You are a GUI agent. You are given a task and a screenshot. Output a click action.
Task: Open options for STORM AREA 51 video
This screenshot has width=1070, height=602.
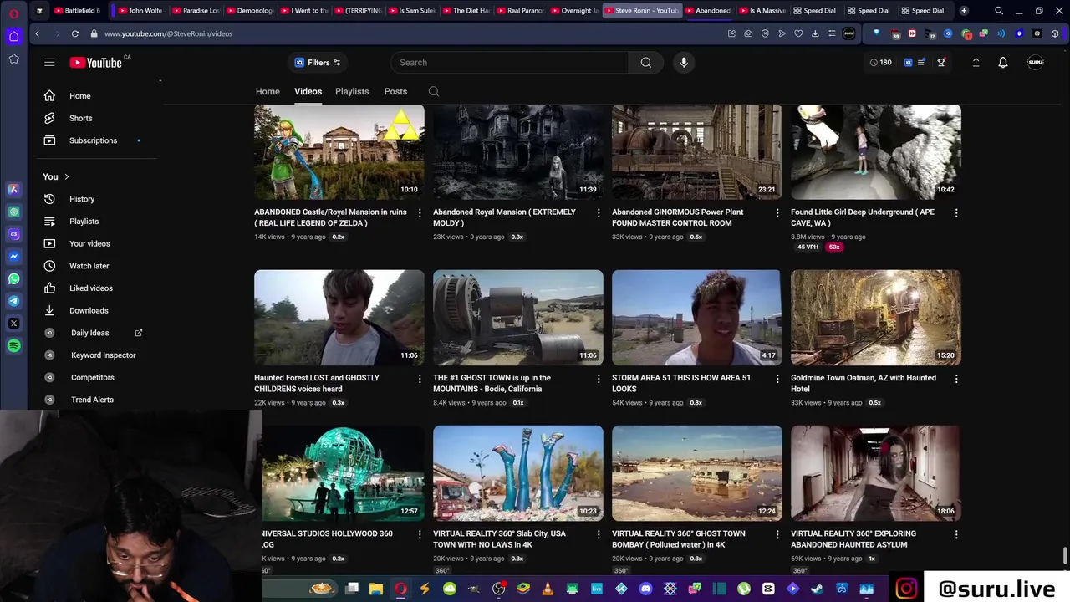(x=777, y=378)
